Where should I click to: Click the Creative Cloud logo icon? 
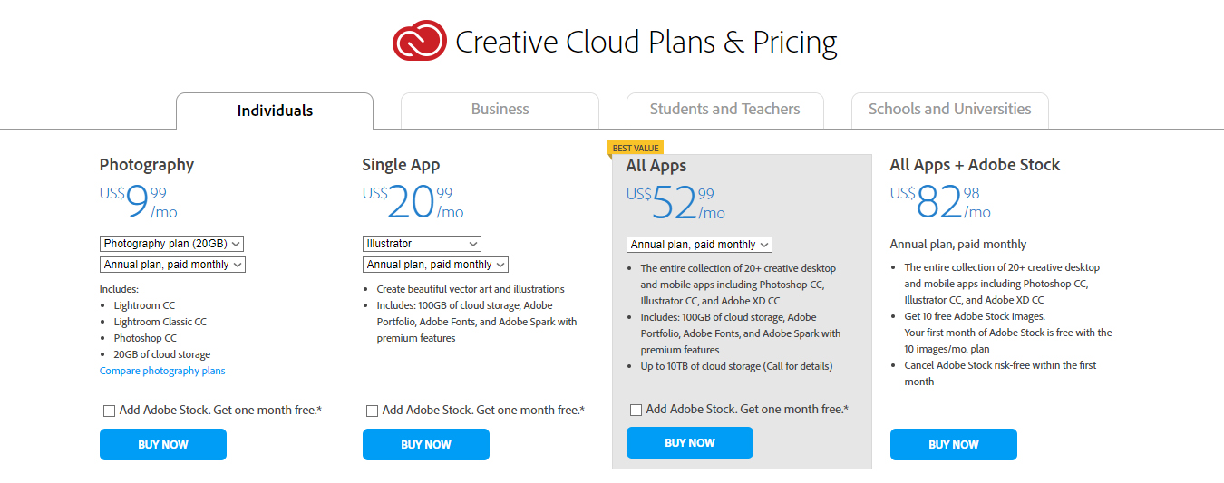pyautogui.click(x=420, y=41)
